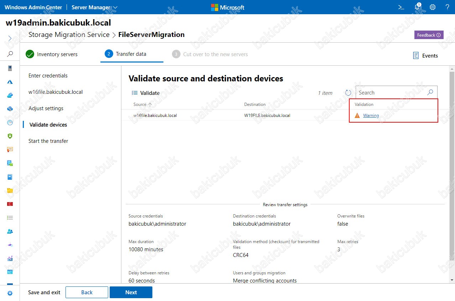Open the Help question mark icon

click(x=448, y=7)
